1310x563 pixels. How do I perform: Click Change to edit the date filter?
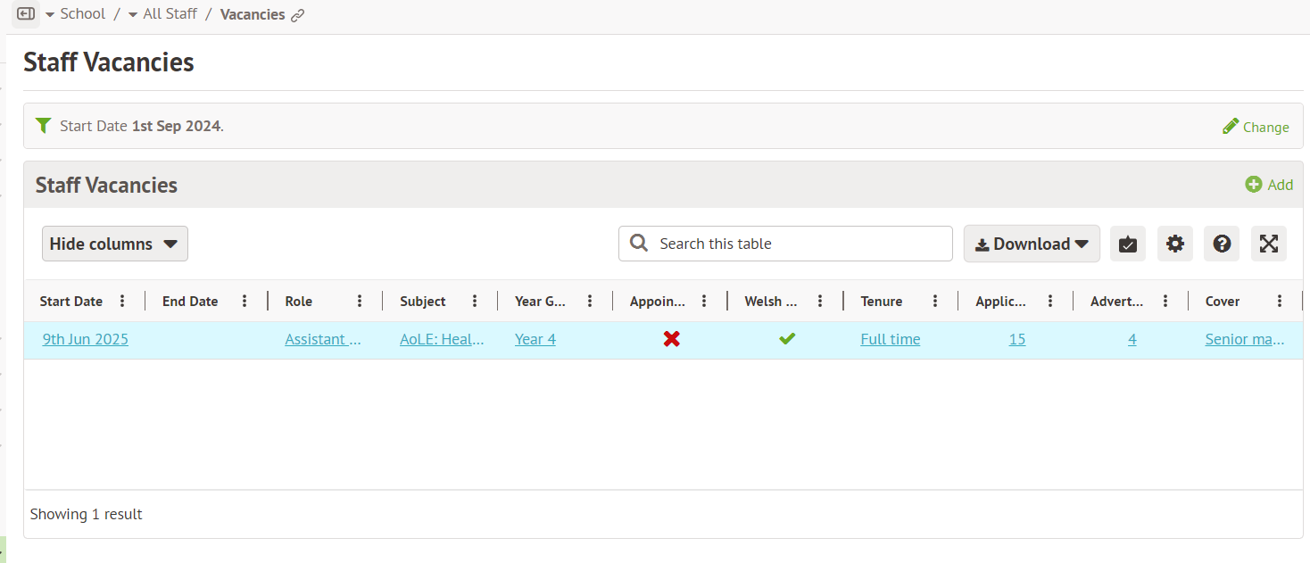(1256, 127)
